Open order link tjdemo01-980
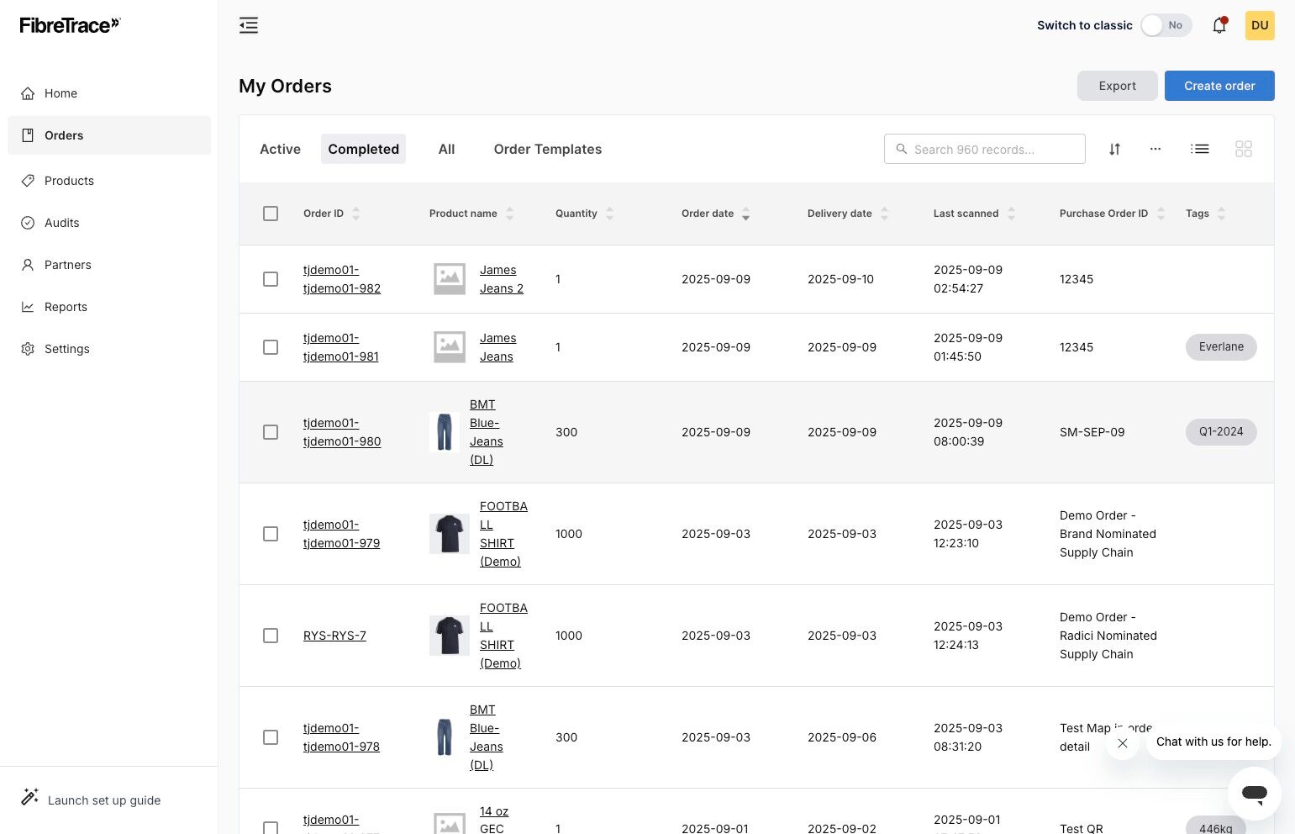The height and width of the screenshot is (834, 1295). point(342,432)
